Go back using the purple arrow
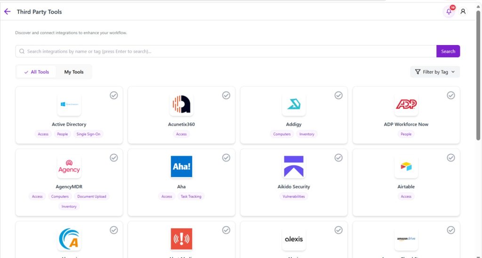This screenshot has width=482, height=258. click(8, 12)
